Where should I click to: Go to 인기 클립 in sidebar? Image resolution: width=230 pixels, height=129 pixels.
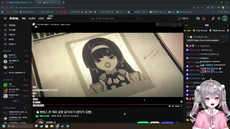click(12, 30)
